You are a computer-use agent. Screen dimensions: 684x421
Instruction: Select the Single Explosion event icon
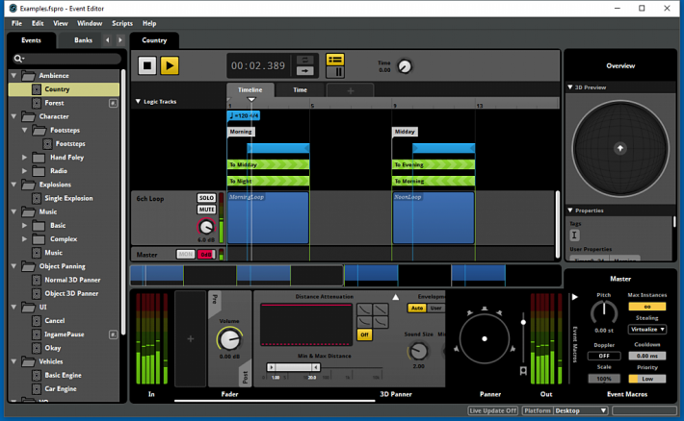click(x=37, y=198)
